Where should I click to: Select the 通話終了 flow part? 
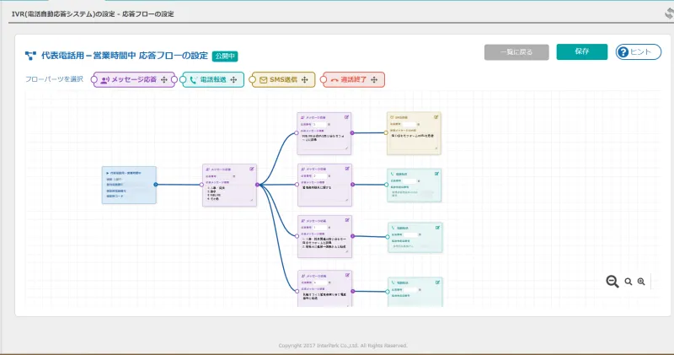pos(353,79)
